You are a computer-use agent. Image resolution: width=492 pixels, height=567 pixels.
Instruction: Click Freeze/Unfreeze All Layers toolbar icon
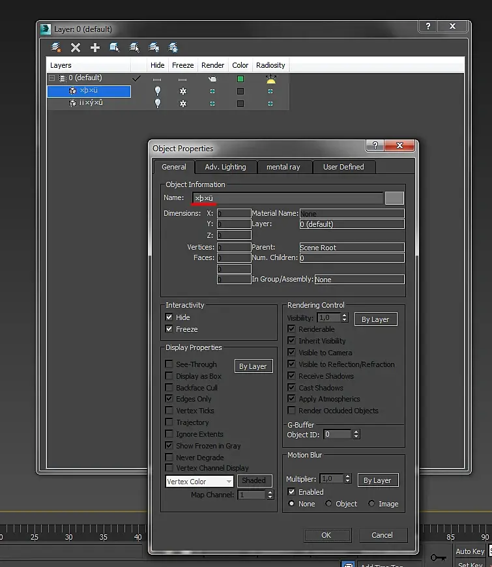tap(173, 48)
